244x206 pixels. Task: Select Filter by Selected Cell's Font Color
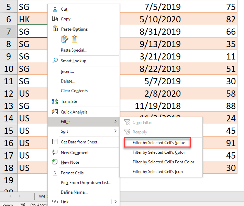point(163,162)
